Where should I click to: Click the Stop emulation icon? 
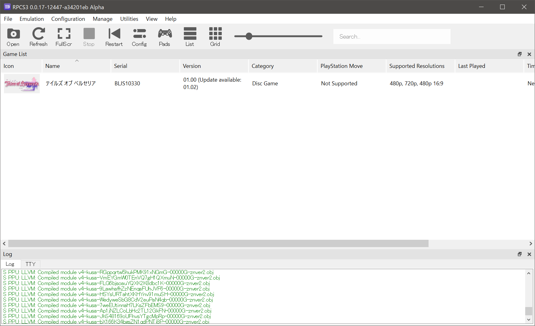89,37
